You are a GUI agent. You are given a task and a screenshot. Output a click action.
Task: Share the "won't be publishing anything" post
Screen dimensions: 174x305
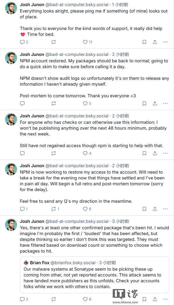(x=155, y=153)
